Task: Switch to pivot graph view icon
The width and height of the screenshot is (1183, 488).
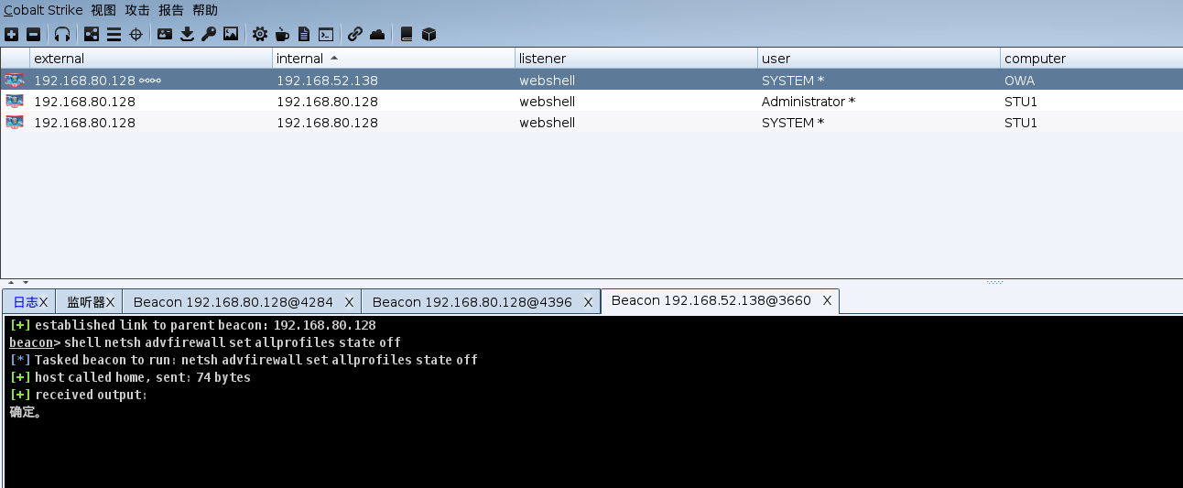Action: point(92,34)
